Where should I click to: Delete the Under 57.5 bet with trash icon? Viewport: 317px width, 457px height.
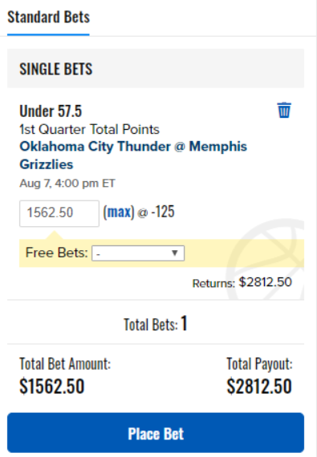point(284,110)
